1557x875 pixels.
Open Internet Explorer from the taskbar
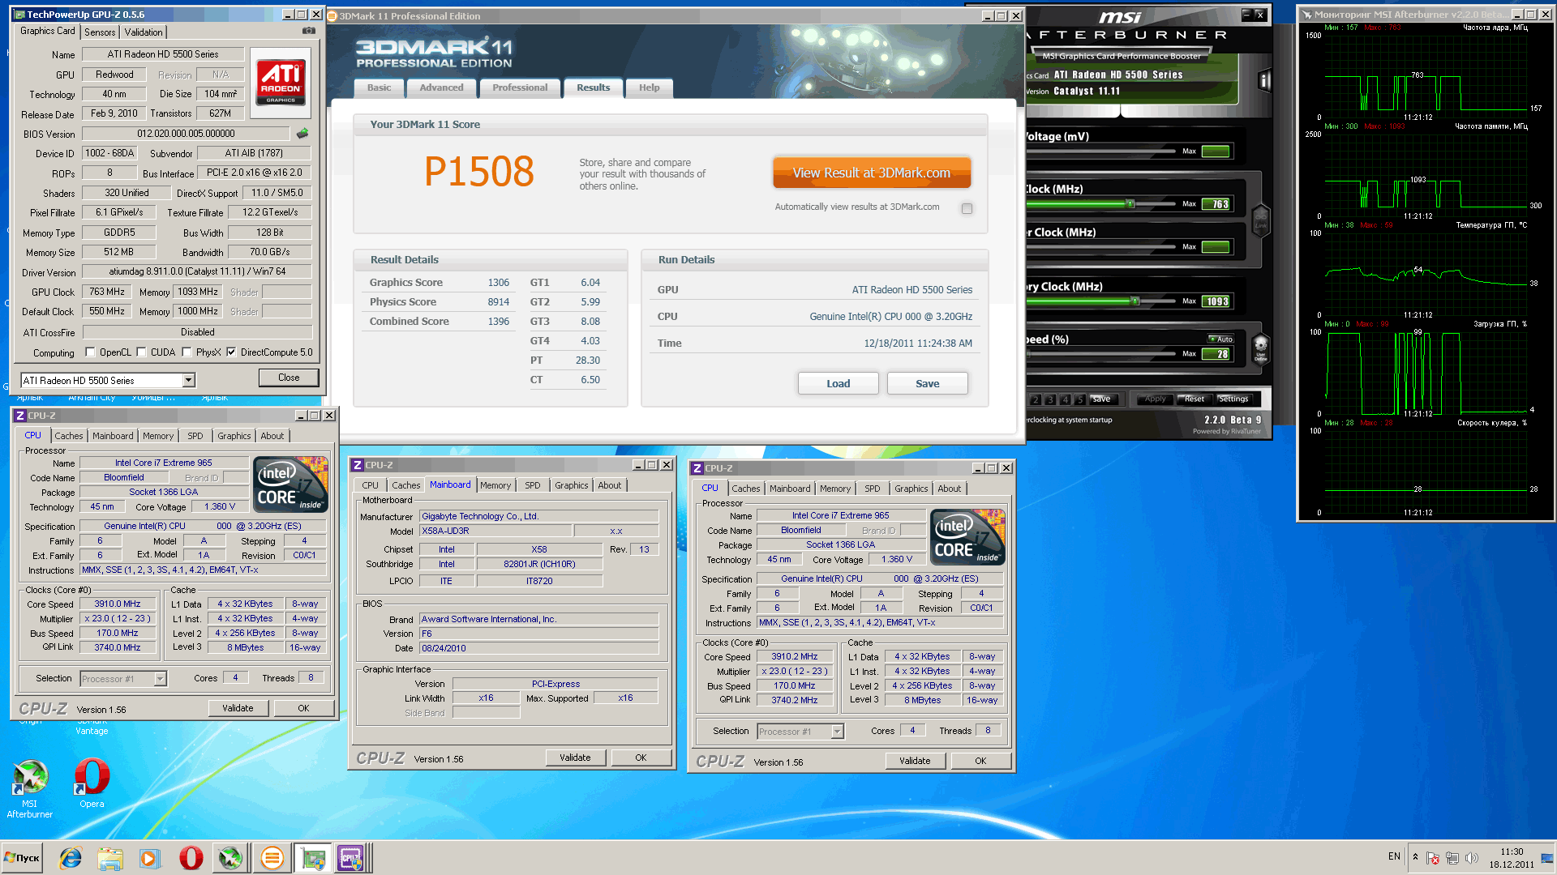(x=71, y=858)
